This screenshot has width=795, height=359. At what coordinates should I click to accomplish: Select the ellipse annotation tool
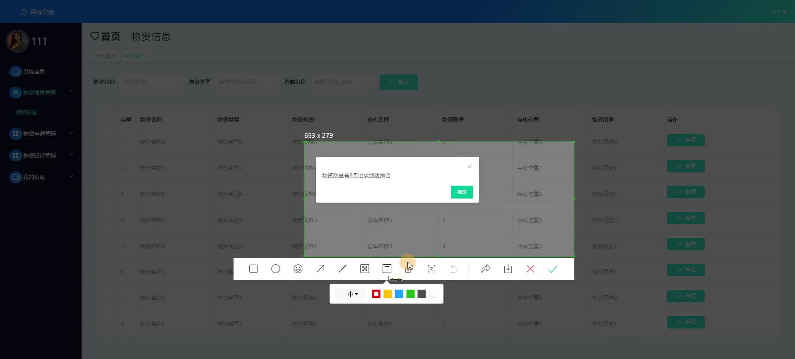(x=276, y=269)
